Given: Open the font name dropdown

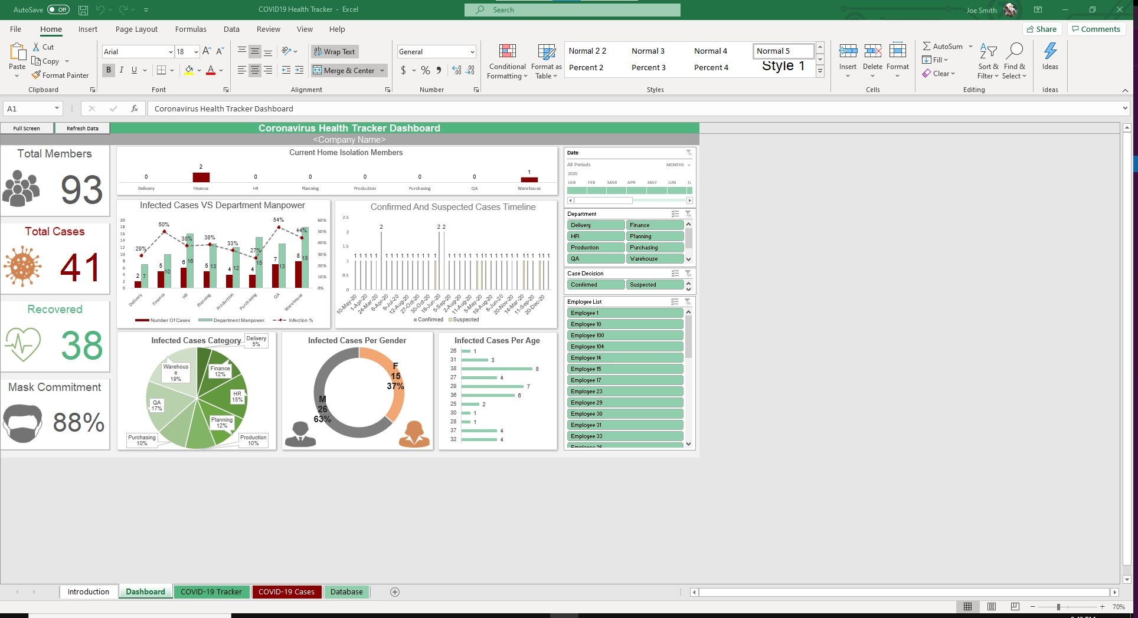Looking at the screenshot, I should pos(171,52).
